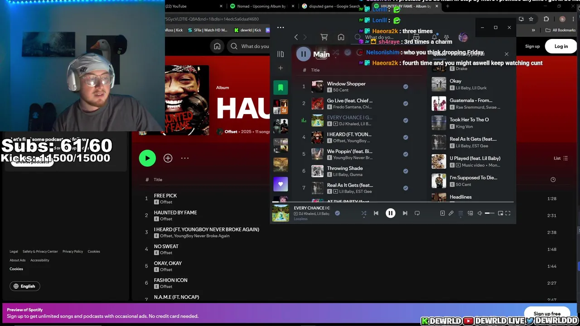
Task: Mute using the speaker volume icon
Action: point(480,213)
